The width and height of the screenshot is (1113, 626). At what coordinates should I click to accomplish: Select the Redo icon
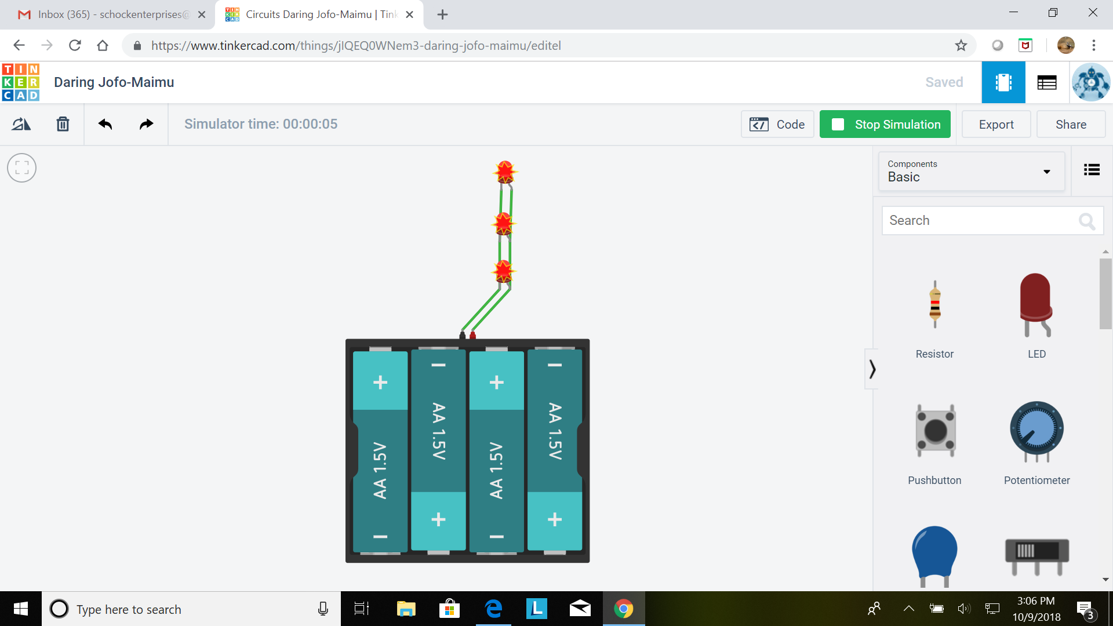pos(146,123)
